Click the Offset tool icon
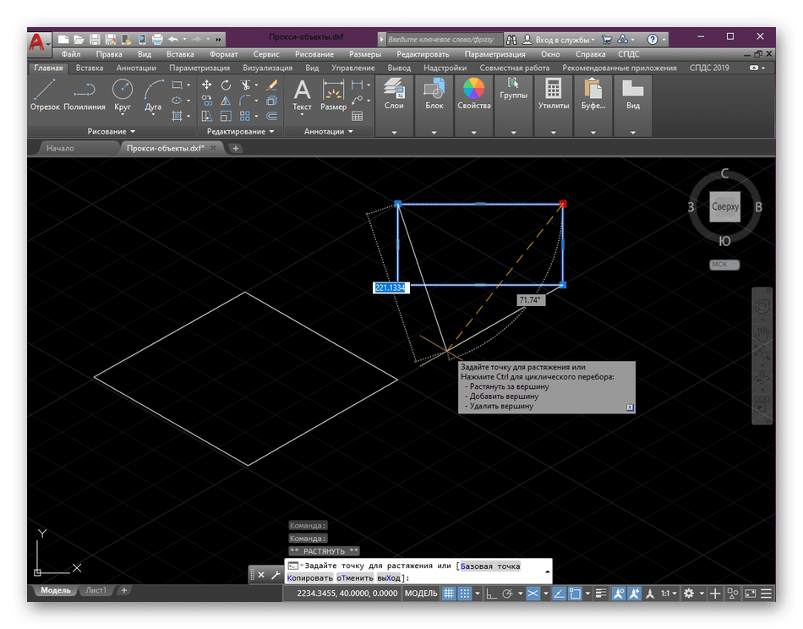The image size is (803, 629). point(272,117)
